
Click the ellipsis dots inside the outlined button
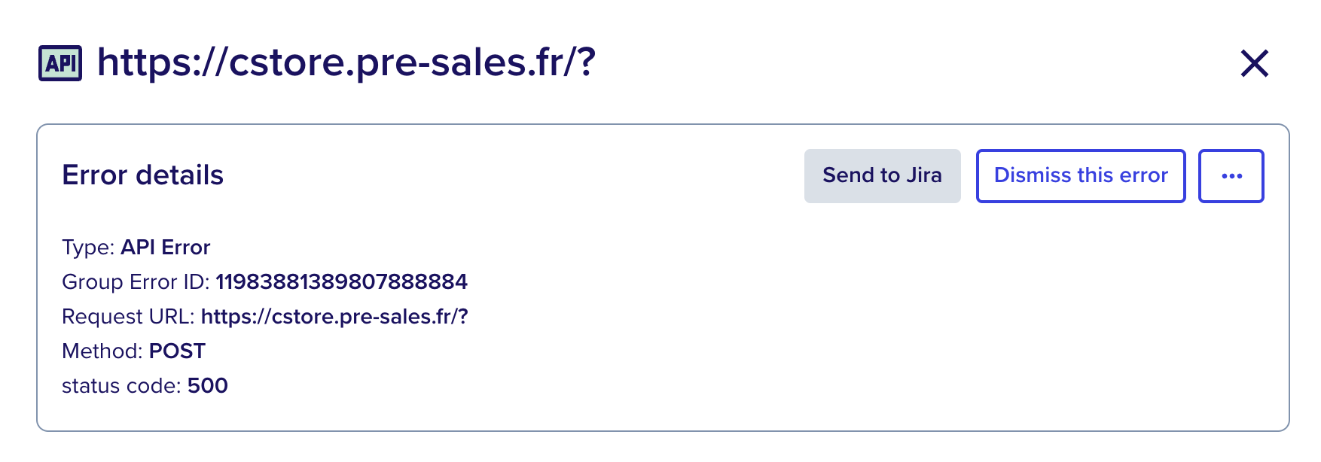coord(1231,176)
